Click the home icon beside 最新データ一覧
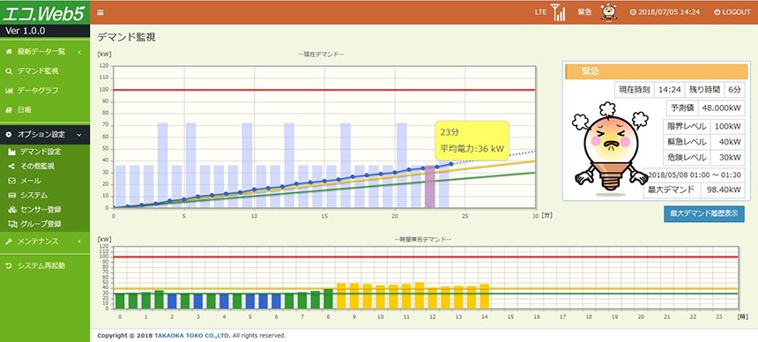 click(9, 52)
